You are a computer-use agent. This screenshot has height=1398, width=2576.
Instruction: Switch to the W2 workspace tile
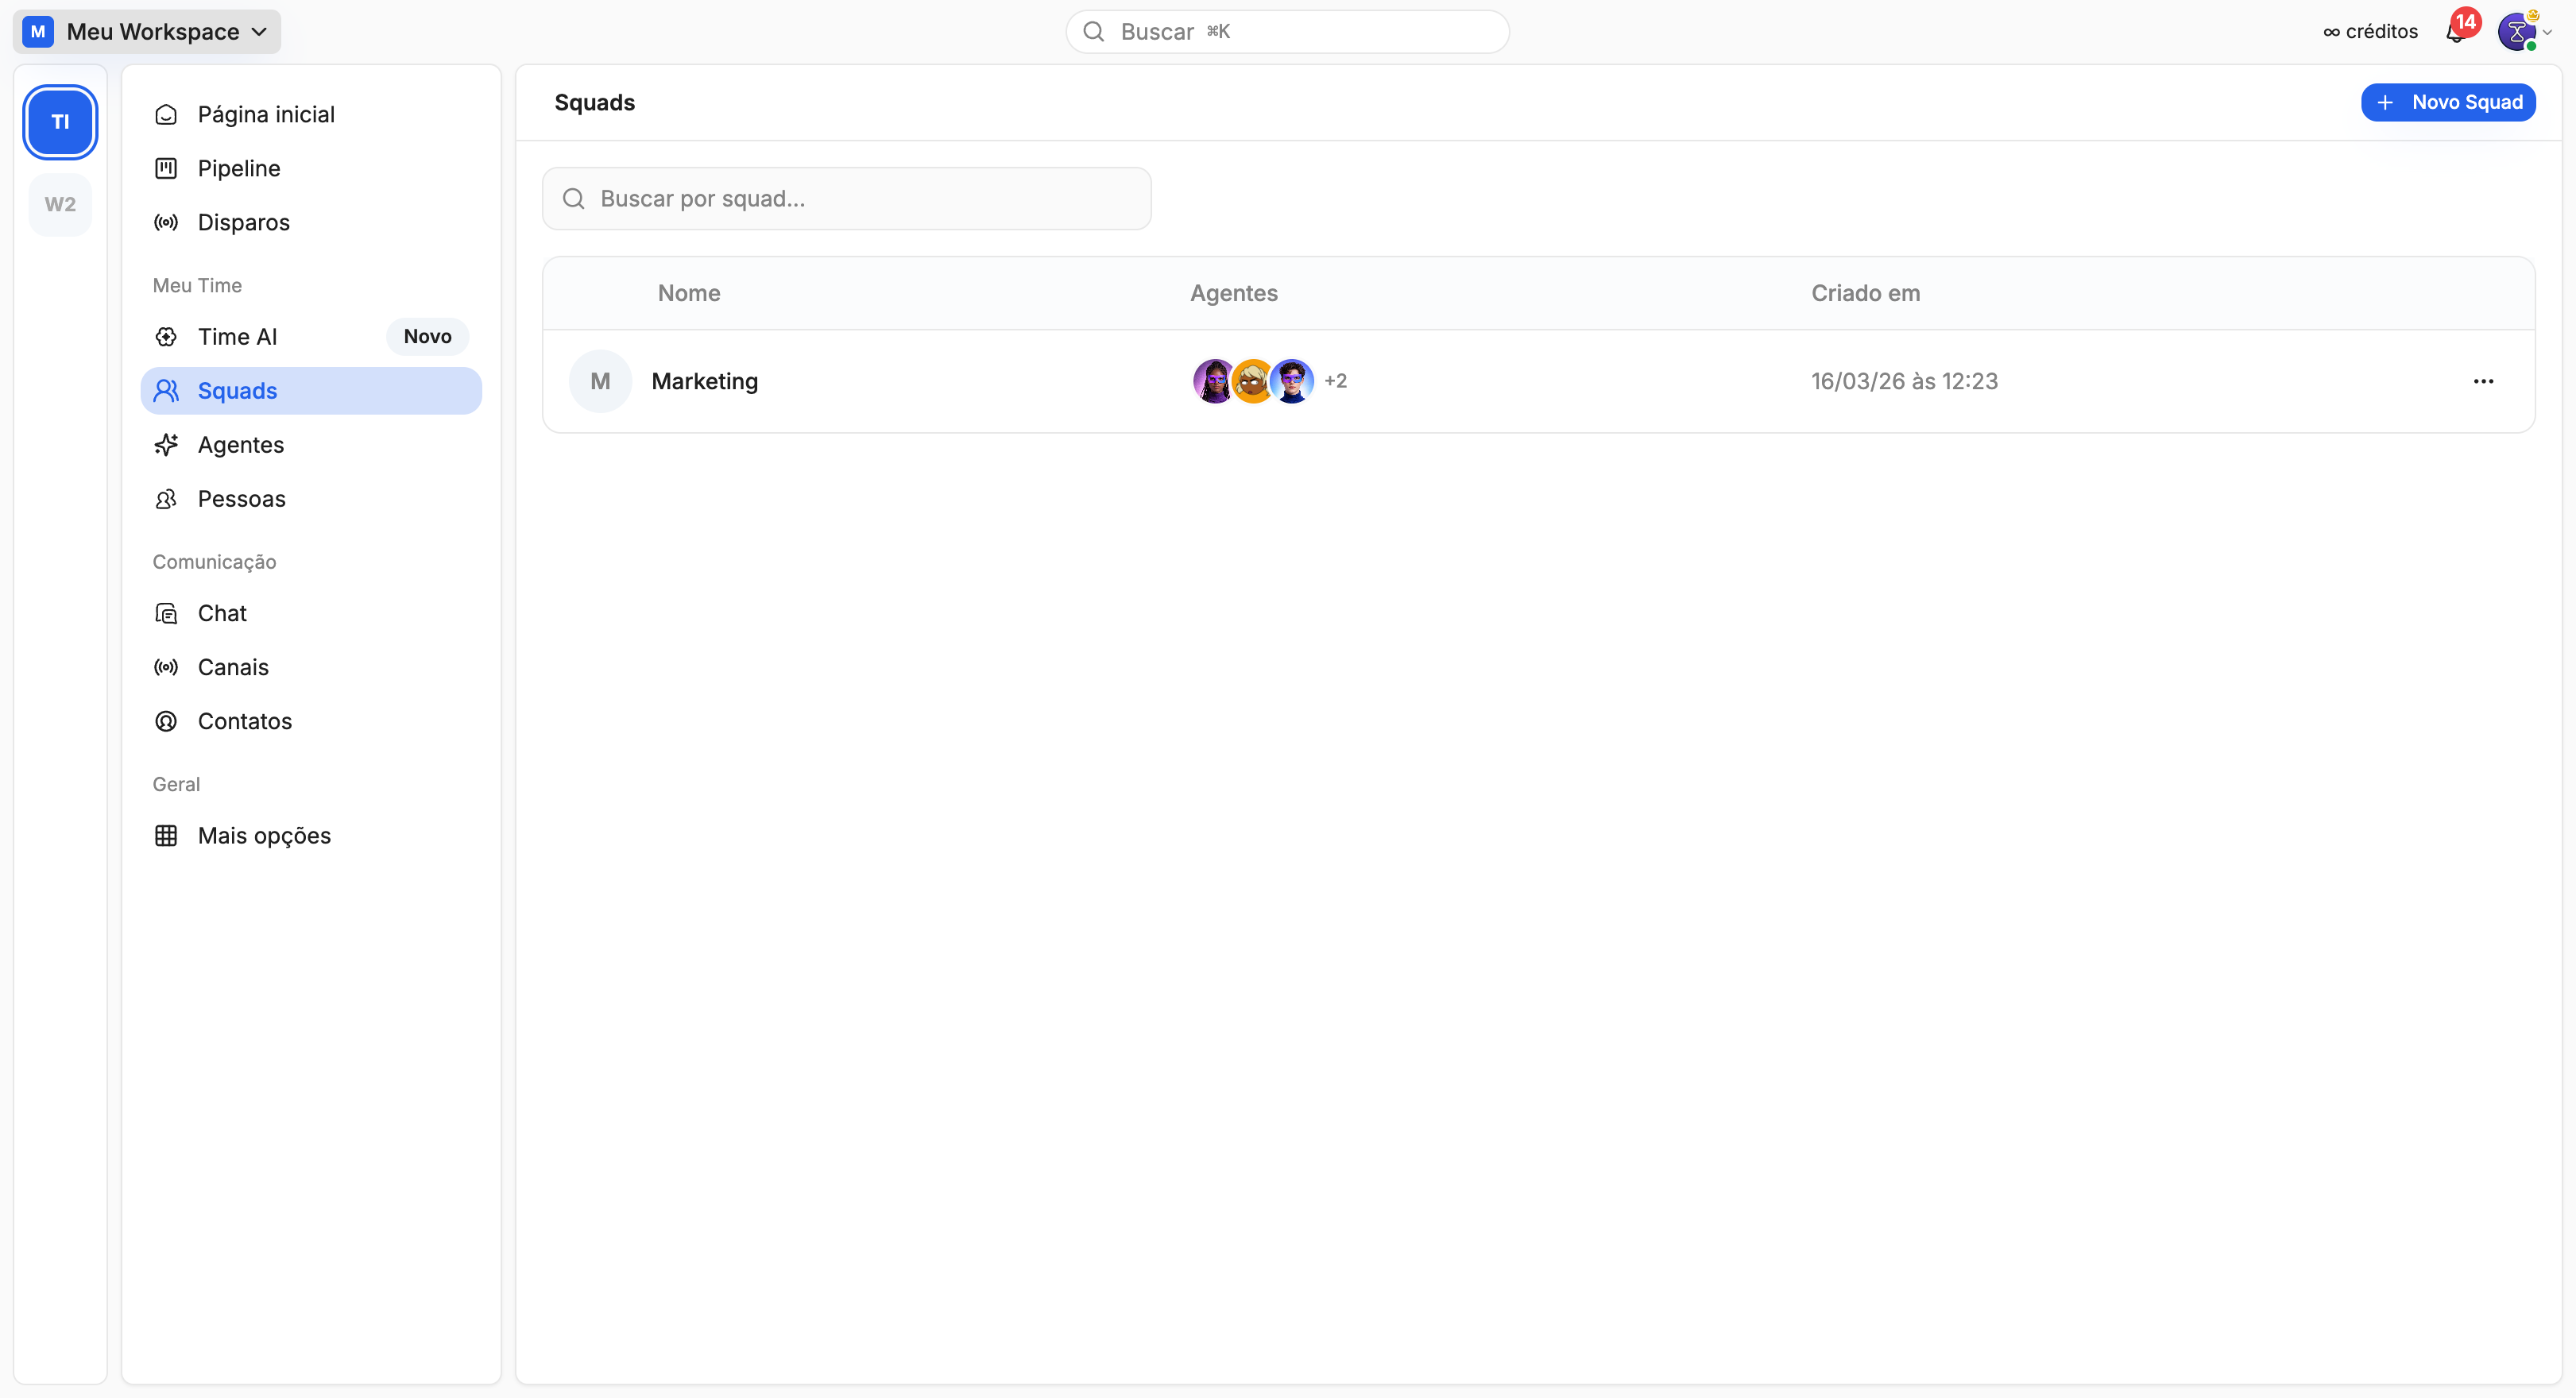pyautogui.click(x=60, y=205)
